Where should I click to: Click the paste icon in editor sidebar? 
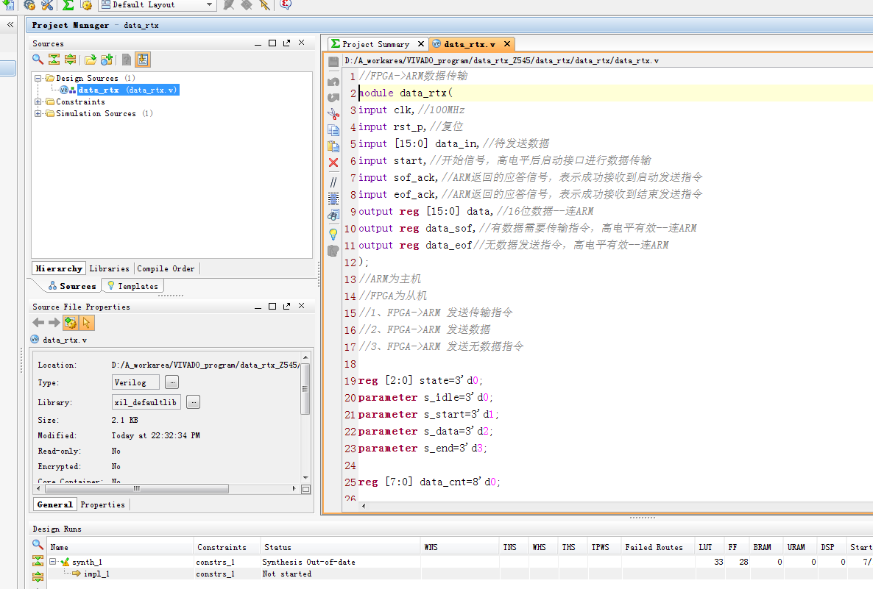333,146
